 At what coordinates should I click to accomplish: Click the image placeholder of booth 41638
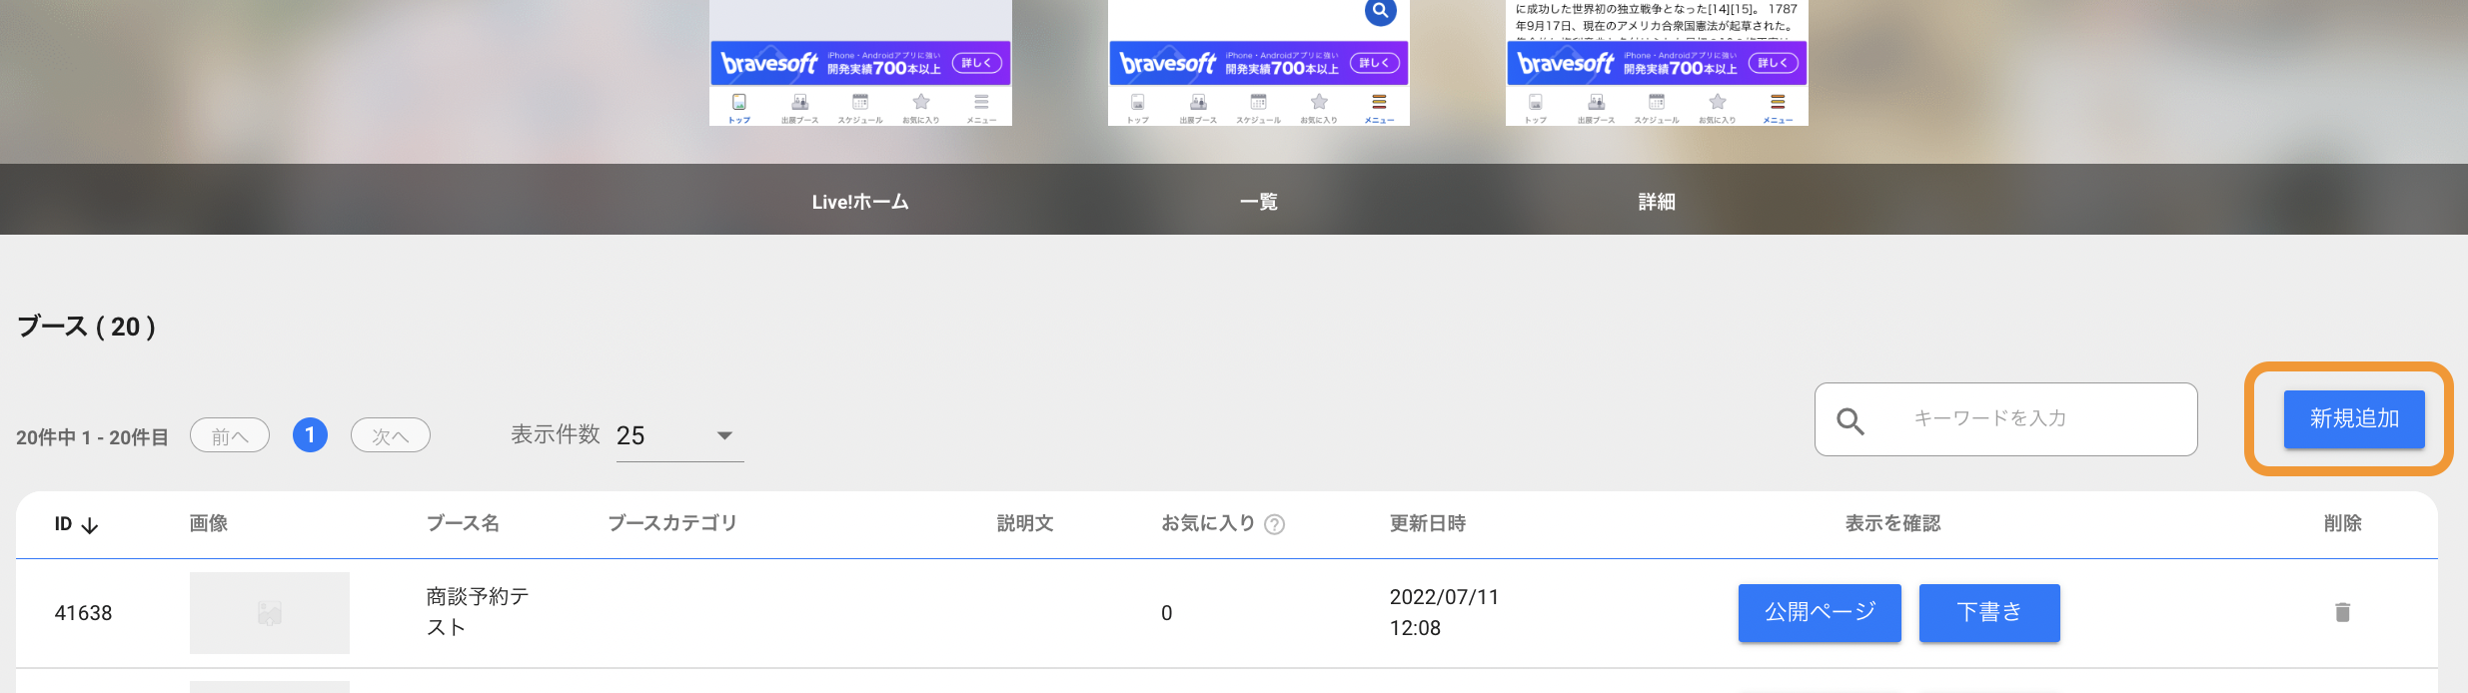coord(270,612)
